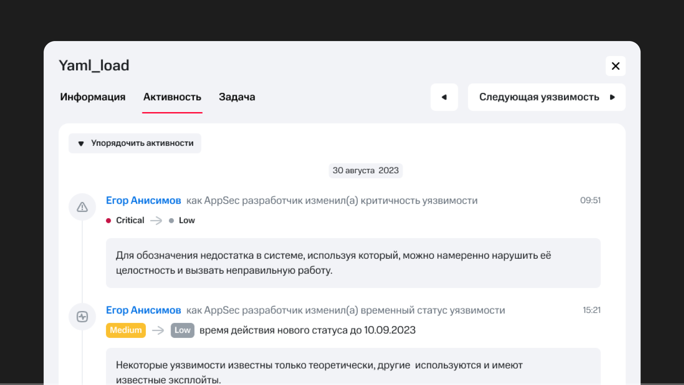Click the arrow between Medium and Low badges

click(x=158, y=330)
